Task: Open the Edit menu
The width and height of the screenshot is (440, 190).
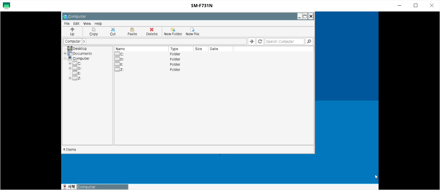Action: coord(76,24)
